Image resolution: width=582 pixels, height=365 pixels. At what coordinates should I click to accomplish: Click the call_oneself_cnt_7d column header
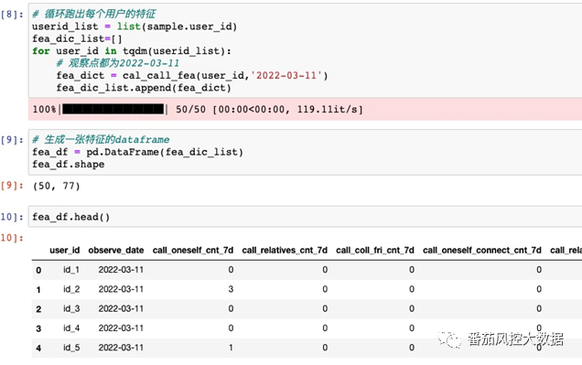click(193, 251)
